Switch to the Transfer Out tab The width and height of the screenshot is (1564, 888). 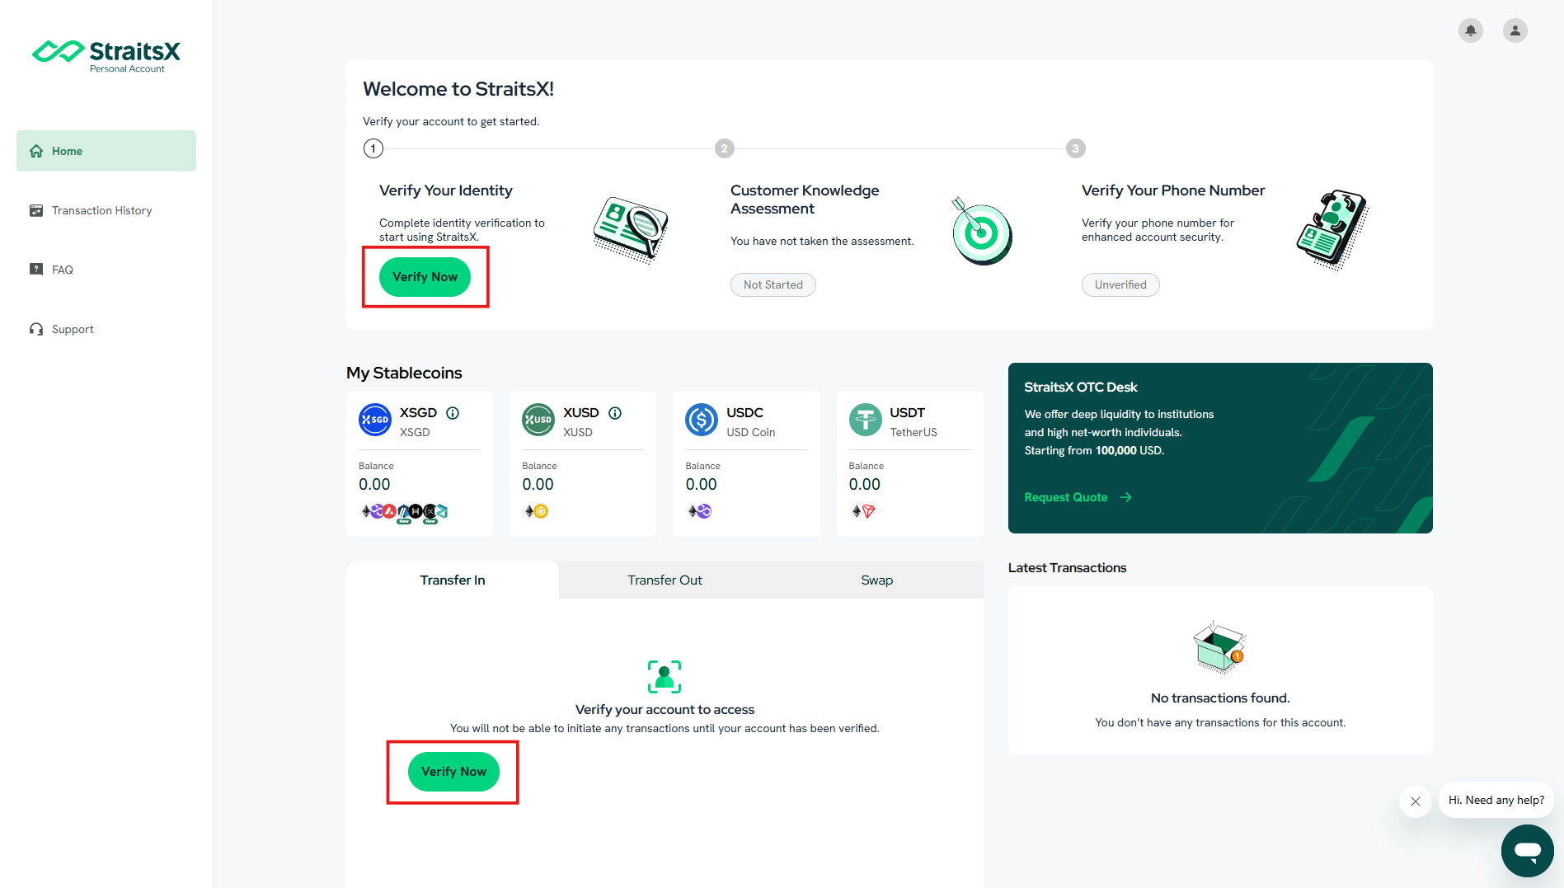[x=665, y=580]
